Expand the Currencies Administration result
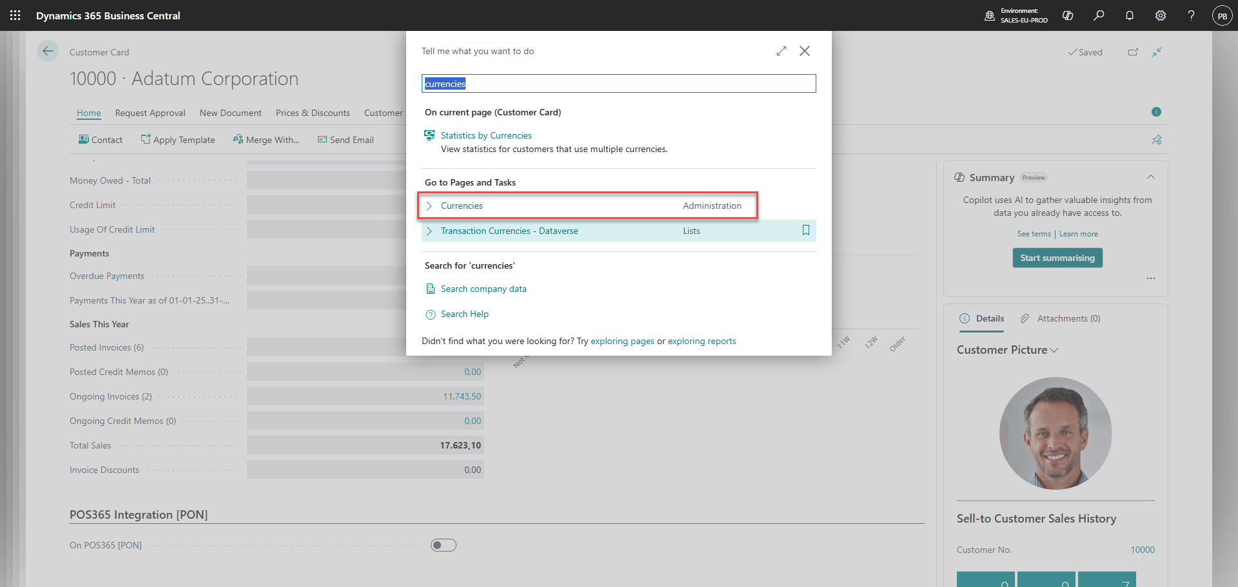This screenshot has width=1238, height=587. pos(429,206)
